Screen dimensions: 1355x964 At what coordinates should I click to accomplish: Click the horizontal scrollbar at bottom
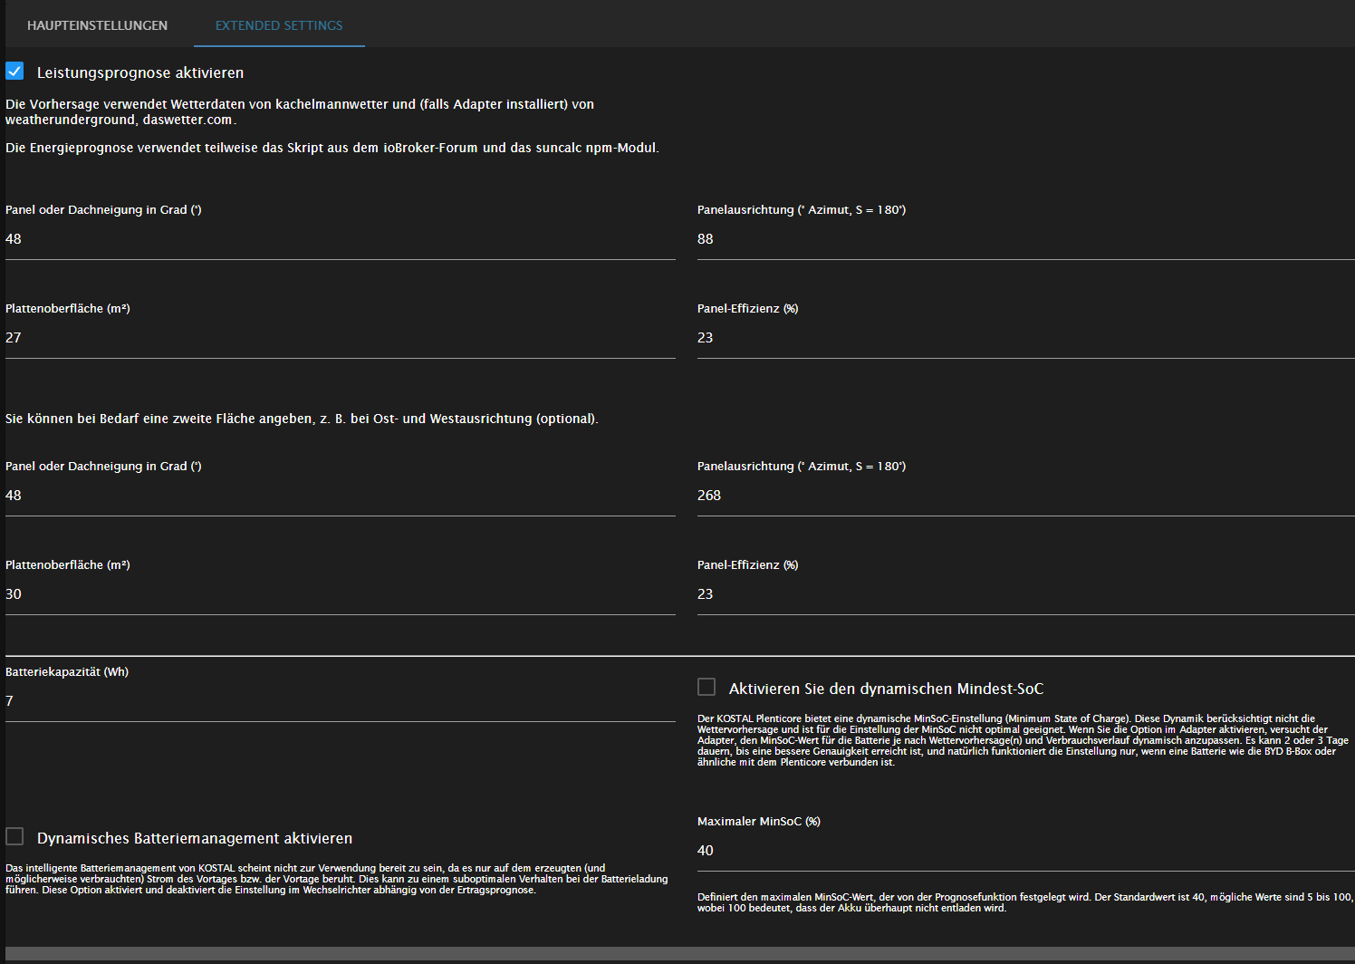(x=677, y=954)
